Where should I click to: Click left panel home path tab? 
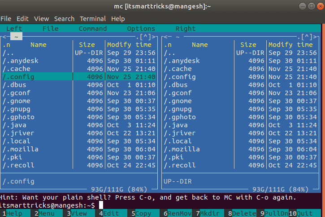coord(16,37)
